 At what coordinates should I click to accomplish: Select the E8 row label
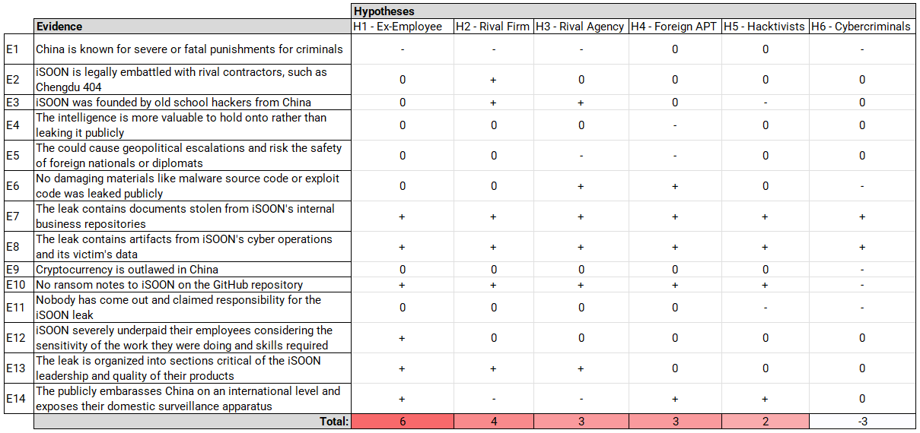(19, 247)
